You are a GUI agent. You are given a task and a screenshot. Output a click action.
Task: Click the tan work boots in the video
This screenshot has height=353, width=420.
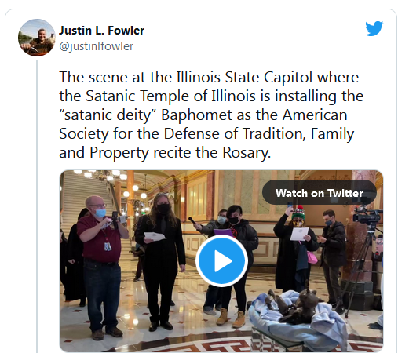(231, 318)
